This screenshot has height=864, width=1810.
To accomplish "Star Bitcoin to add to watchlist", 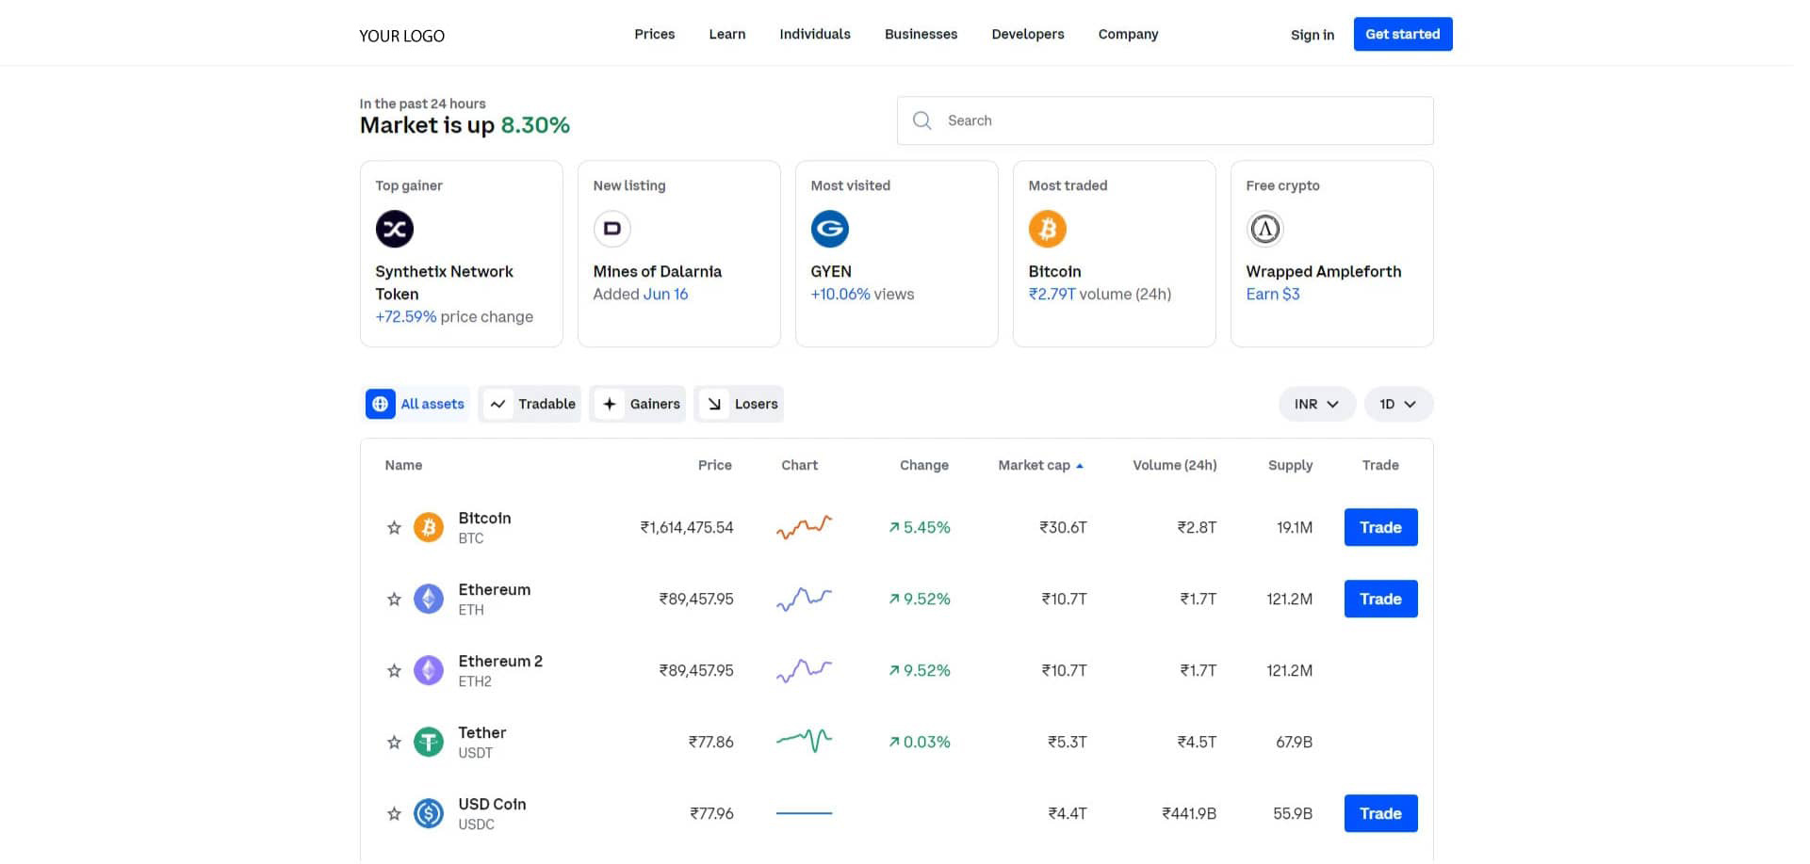I will (x=394, y=528).
